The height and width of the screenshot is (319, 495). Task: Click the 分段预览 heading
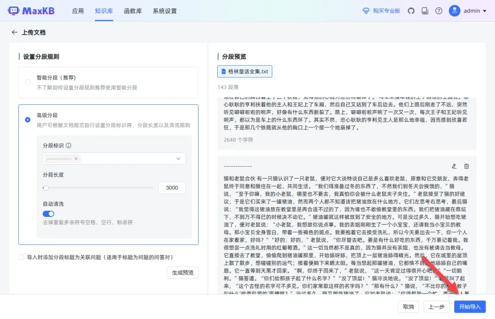234,57
